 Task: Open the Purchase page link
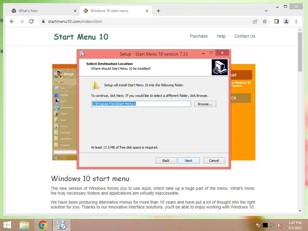click(x=199, y=36)
